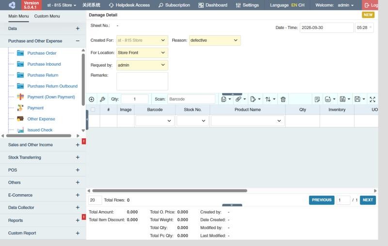Tick the select-all checkbox in grid header
388x246 pixels.
pos(93,109)
